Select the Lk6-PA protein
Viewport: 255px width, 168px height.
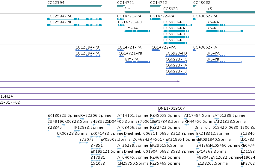[231, 56]
